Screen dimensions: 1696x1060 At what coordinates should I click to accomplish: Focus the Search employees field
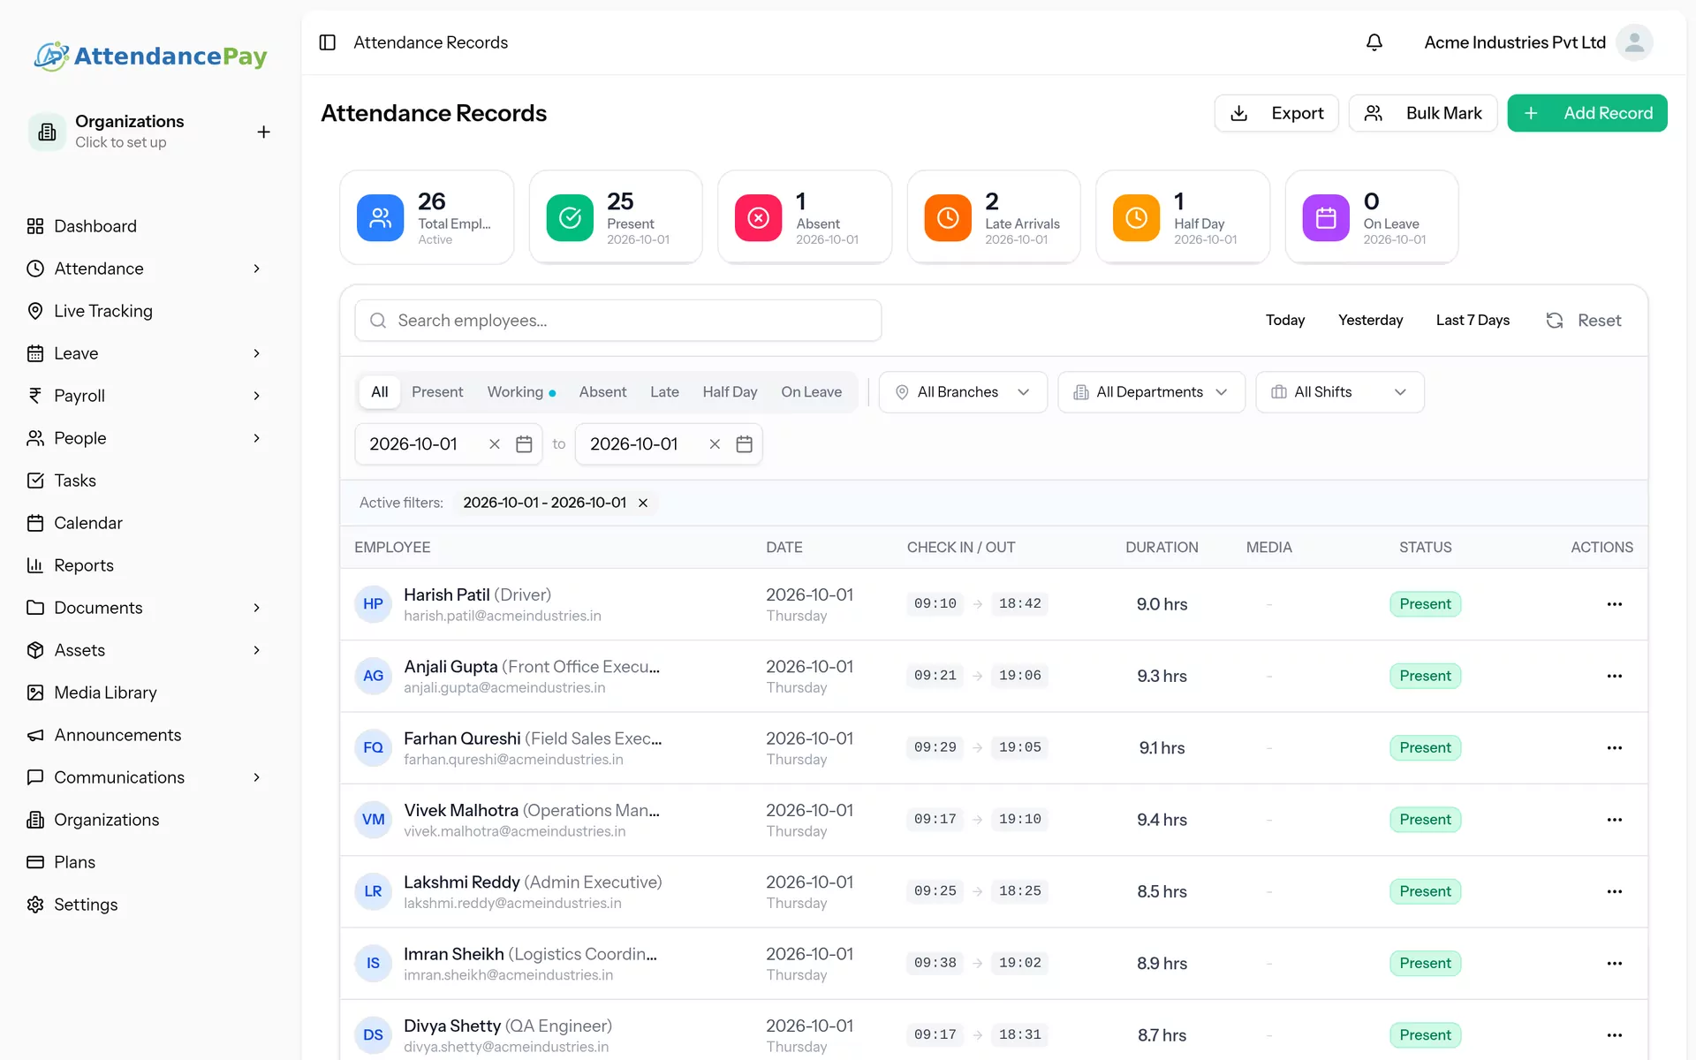point(618,321)
